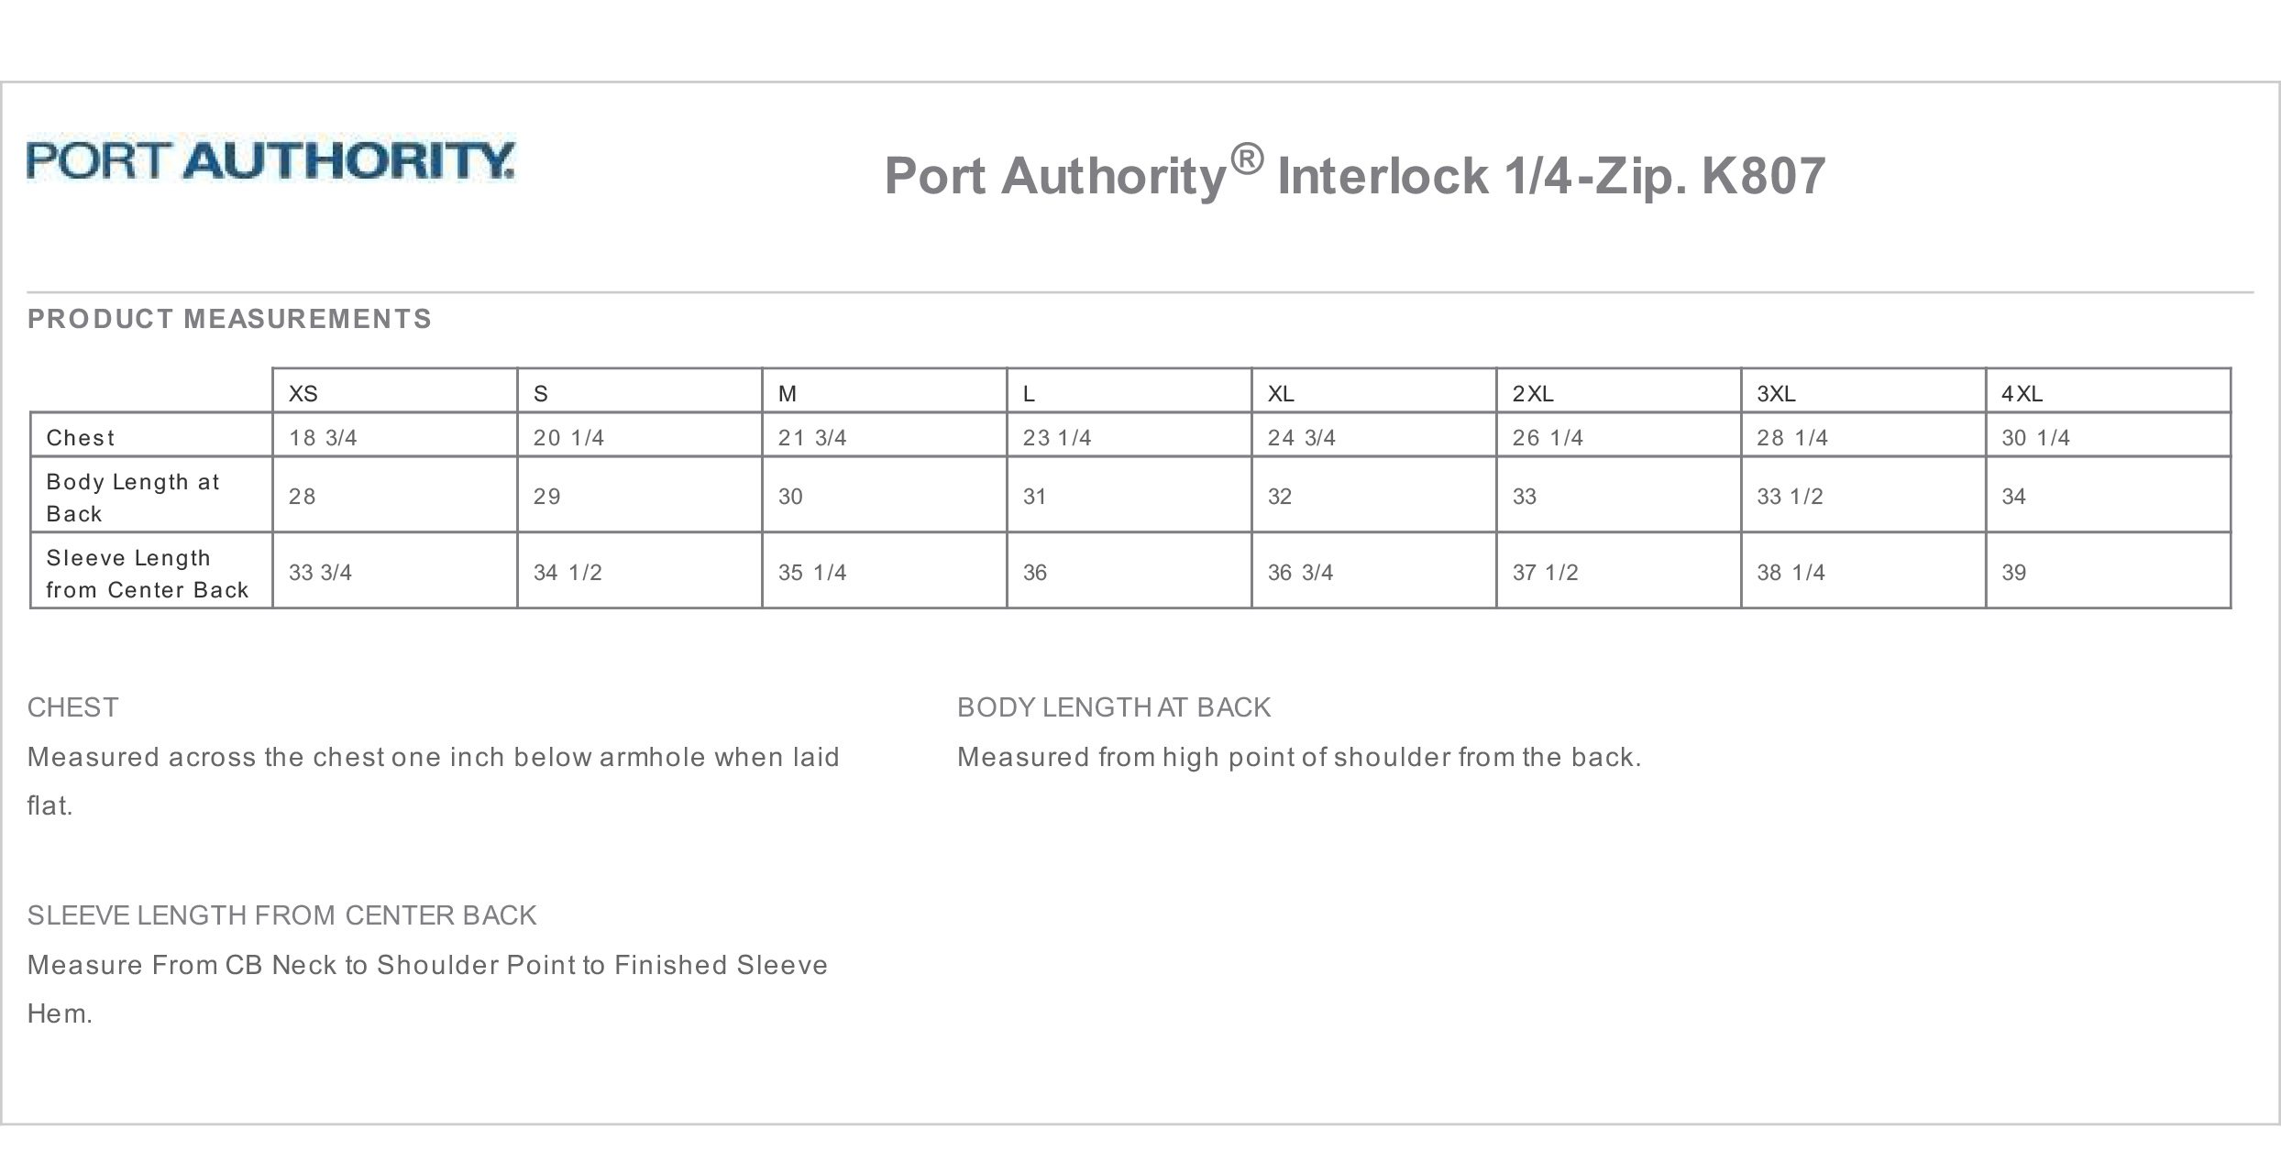Click the body length cell for size L

[1034, 497]
